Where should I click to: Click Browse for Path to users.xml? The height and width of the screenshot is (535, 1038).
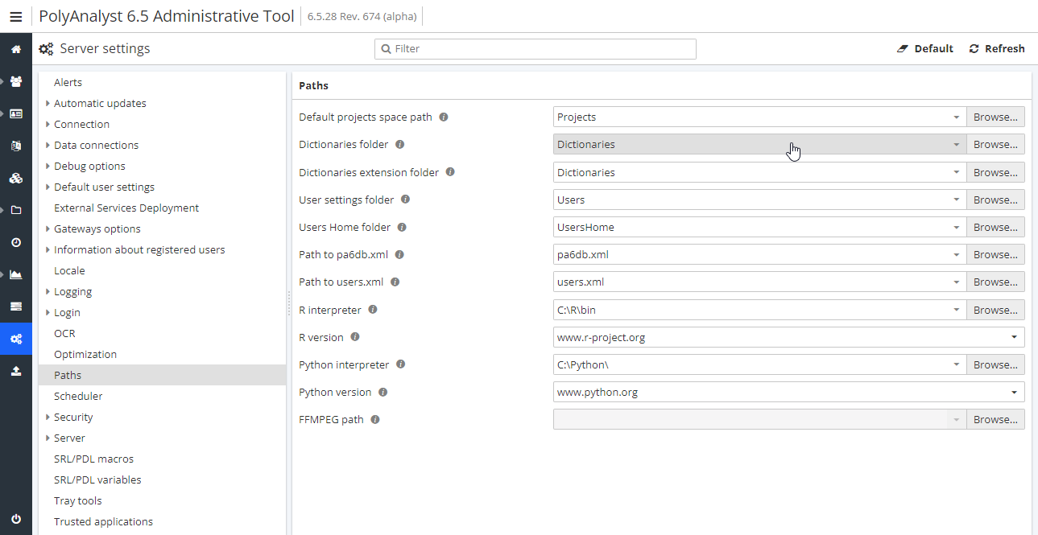(995, 282)
